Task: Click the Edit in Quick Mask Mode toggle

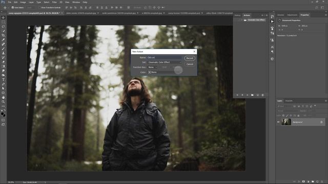Action: click(3, 120)
